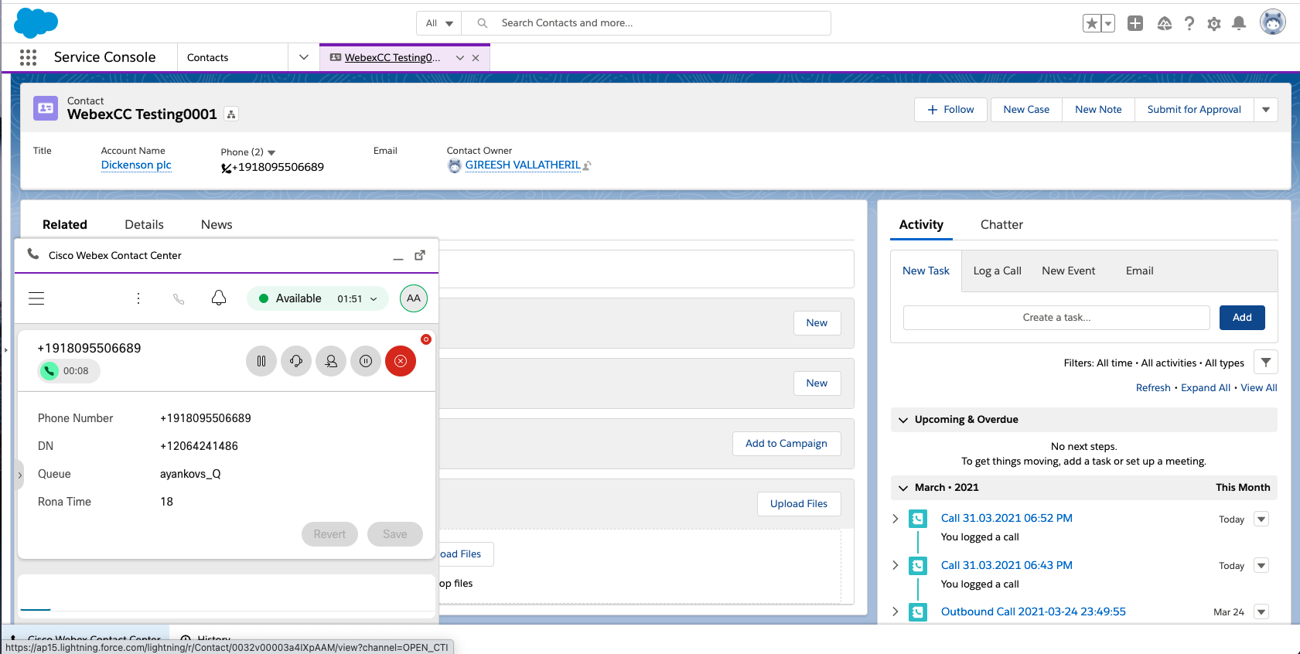Click the Add task button
The image size is (1300, 654).
(x=1242, y=318)
